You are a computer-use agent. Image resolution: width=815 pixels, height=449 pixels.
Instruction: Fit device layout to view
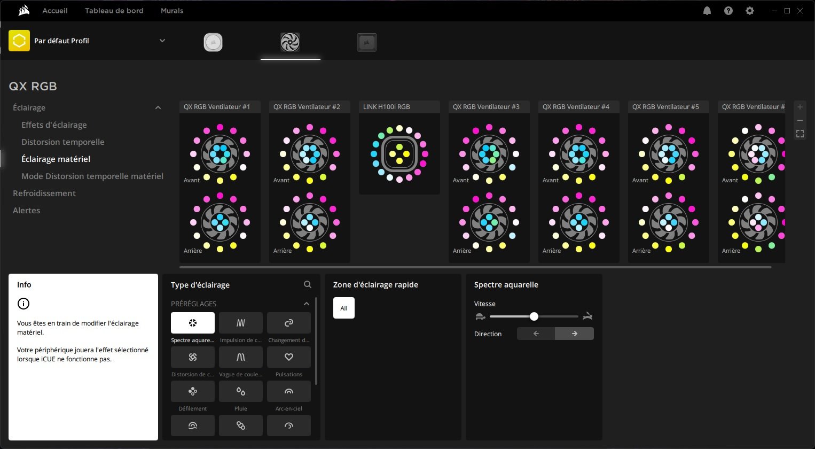(800, 134)
